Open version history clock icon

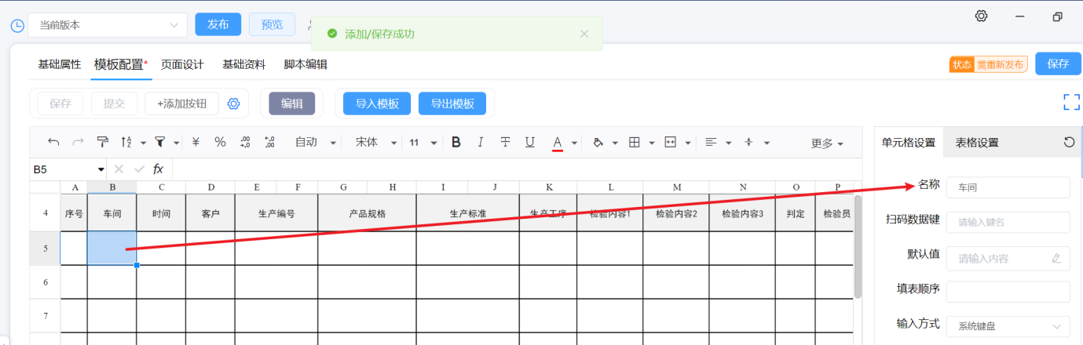tap(17, 25)
